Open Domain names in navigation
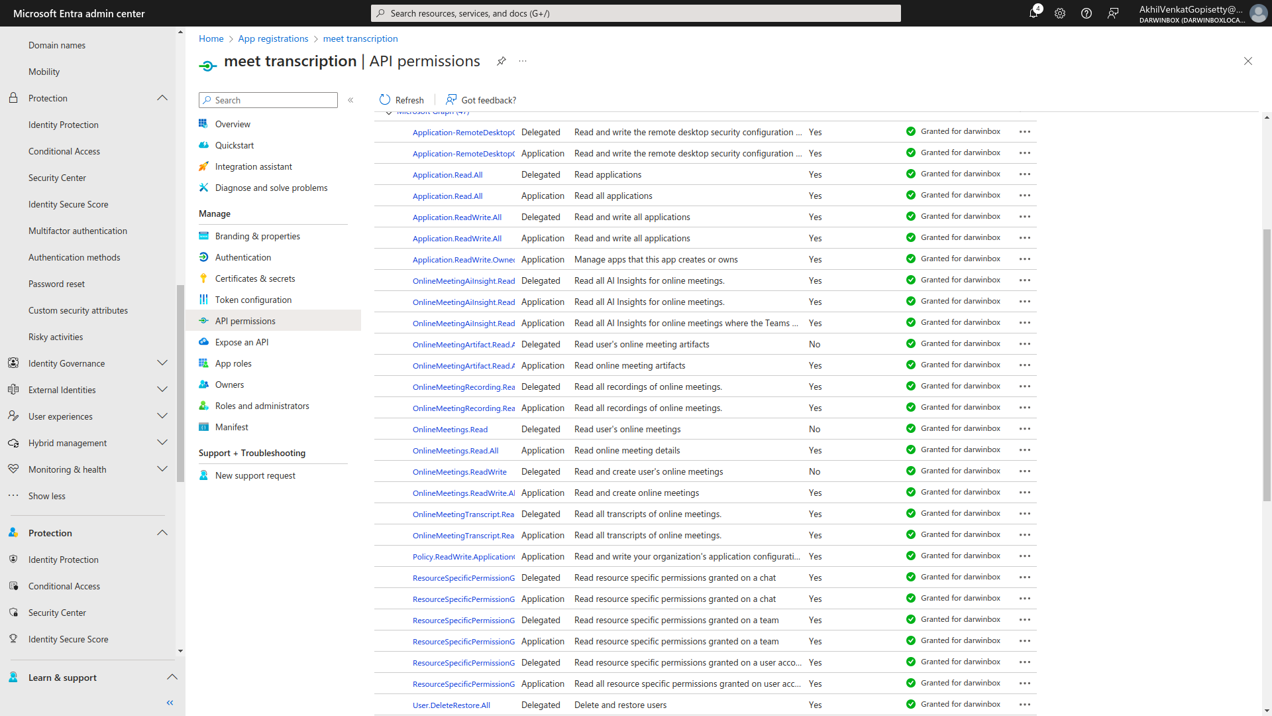The image size is (1272, 716). (57, 45)
